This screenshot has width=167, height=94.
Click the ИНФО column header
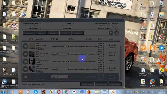point(111,39)
